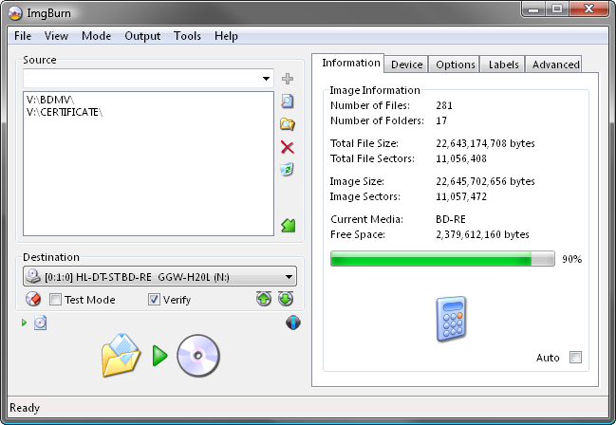Click the Total File Sectors value 11,056,408
This screenshot has height=425, width=616.
461,158
